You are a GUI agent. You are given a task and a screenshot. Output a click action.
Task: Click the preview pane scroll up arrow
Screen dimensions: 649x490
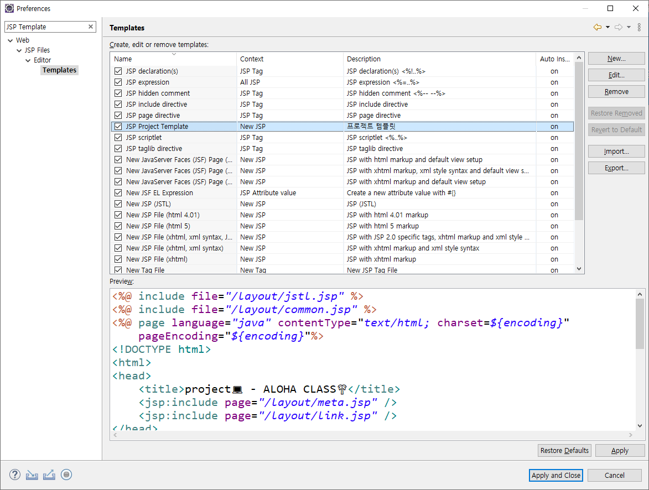point(640,294)
